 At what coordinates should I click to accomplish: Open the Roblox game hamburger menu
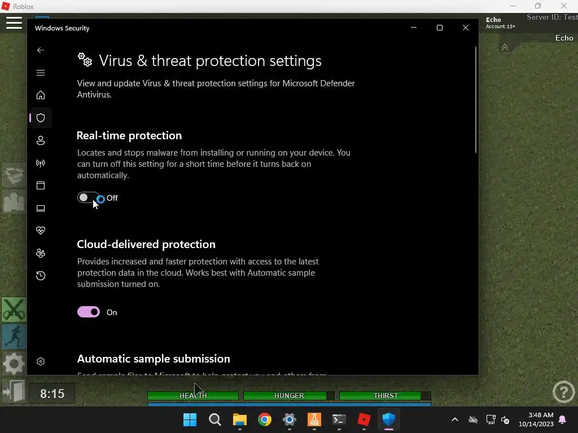coord(14,22)
